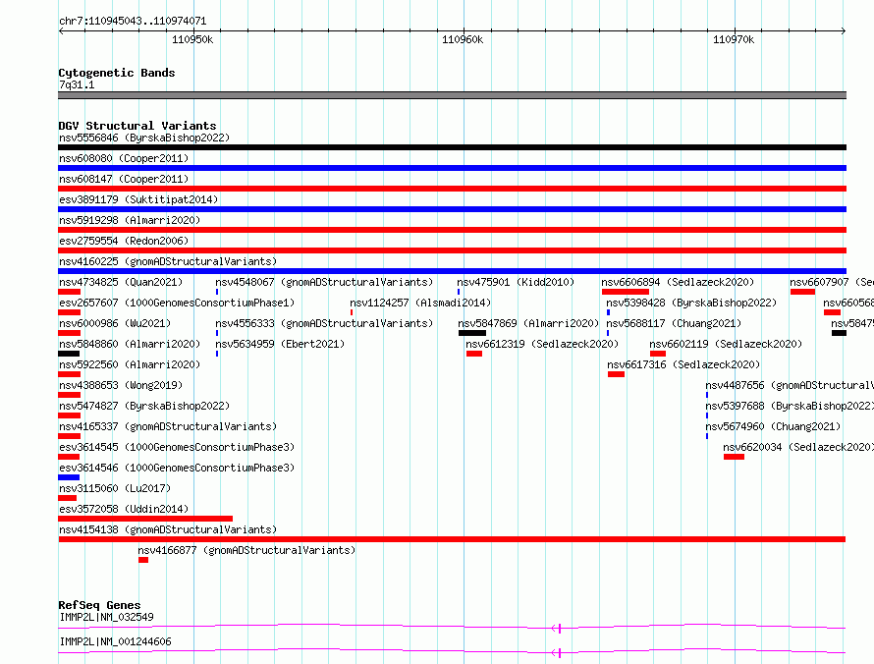Image resolution: width=874 pixels, height=664 pixels.
Task: Click the blue esv3891179 variant bar
Action: pyautogui.click(x=452, y=209)
